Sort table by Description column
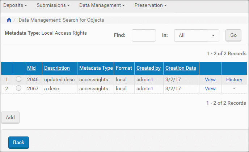 point(57,68)
